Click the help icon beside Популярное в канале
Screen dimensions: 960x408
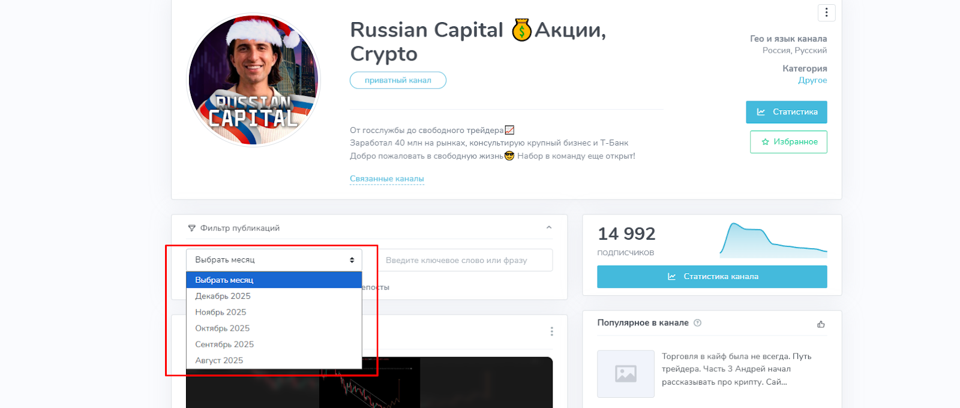pyautogui.click(x=697, y=323)
